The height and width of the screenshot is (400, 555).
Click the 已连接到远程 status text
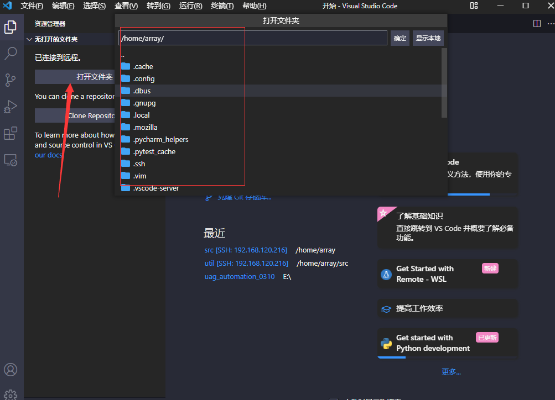pos(58,57)
